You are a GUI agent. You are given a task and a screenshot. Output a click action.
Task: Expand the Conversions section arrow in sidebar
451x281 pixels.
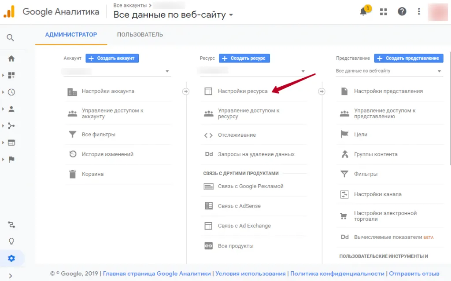click(3, 160)
